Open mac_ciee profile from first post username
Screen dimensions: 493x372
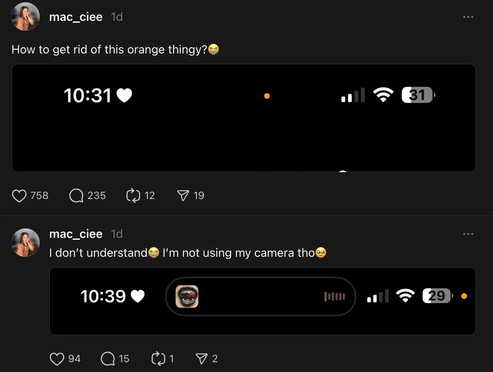76,17
